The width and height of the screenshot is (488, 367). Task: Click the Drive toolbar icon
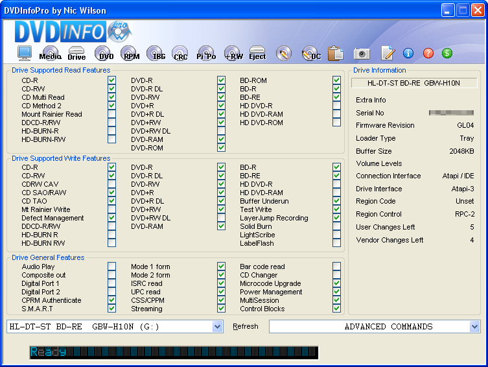coord(76,54)
